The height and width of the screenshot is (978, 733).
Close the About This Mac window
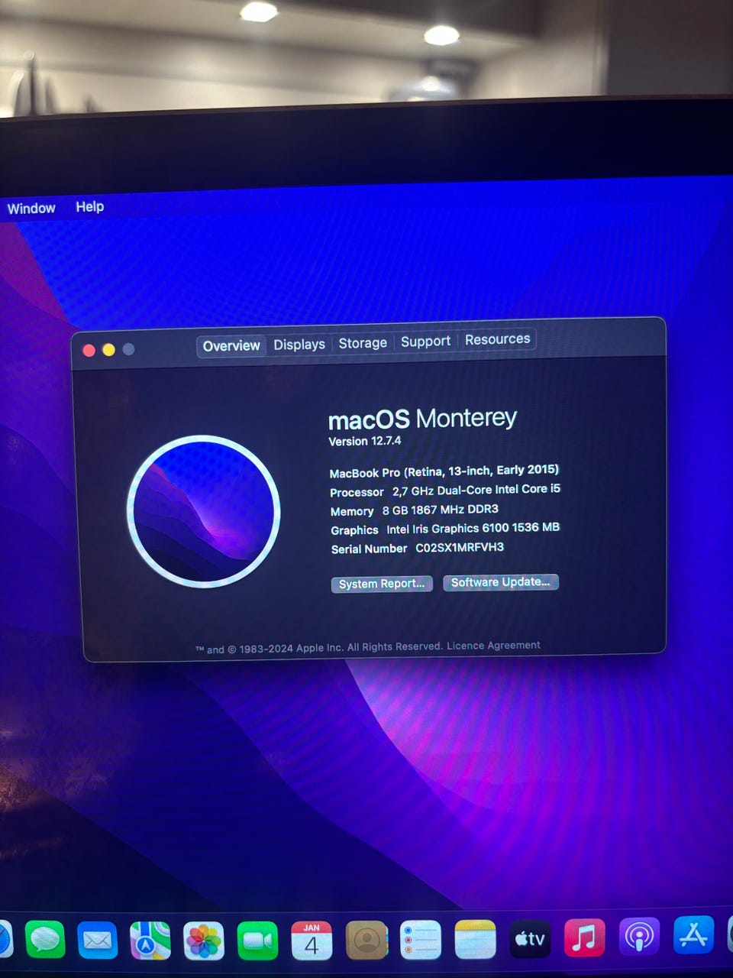coord(89,350)
